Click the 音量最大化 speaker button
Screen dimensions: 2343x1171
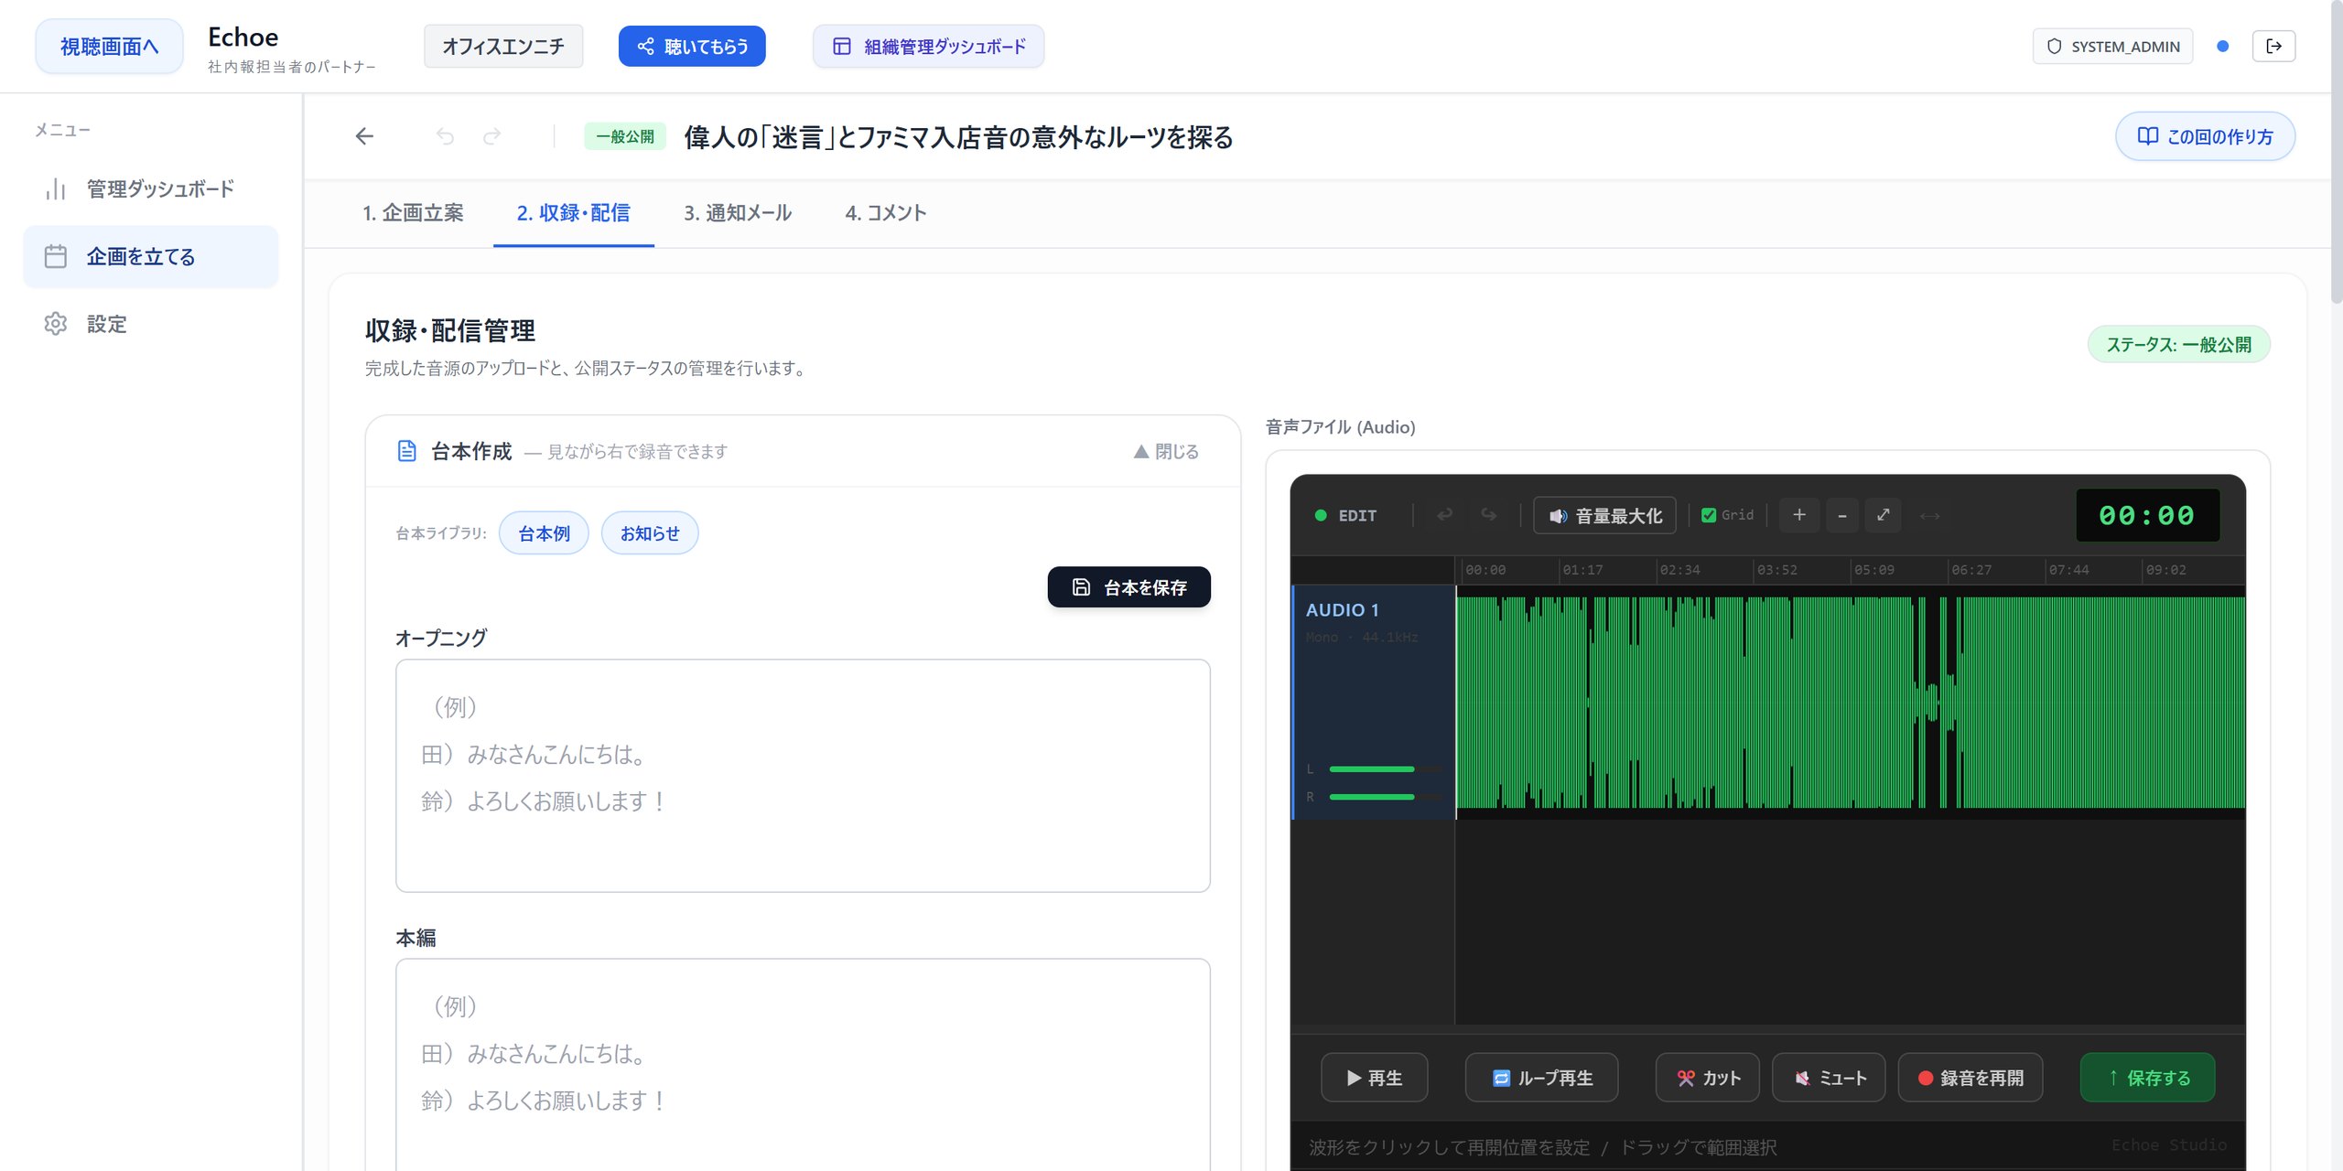point(1604,515)
